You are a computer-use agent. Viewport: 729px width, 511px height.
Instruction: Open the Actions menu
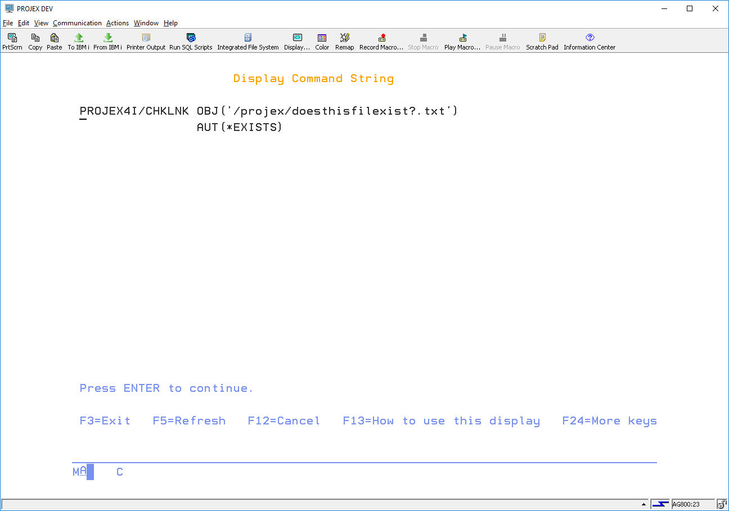(x=118, y=23)
